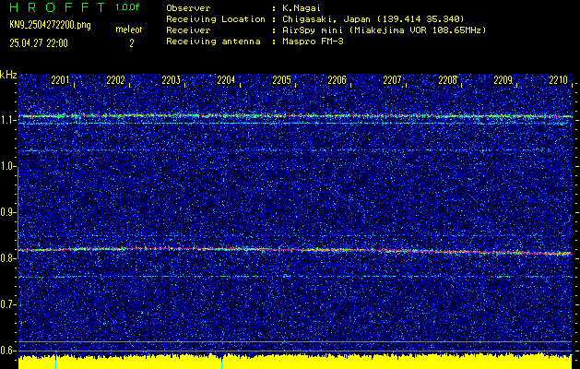Click AirSpy mini receiver description
580x369 pixels.
[x=384, y=30]
